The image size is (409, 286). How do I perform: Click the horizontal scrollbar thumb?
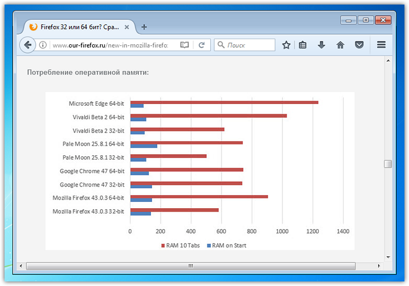(191, 266)
